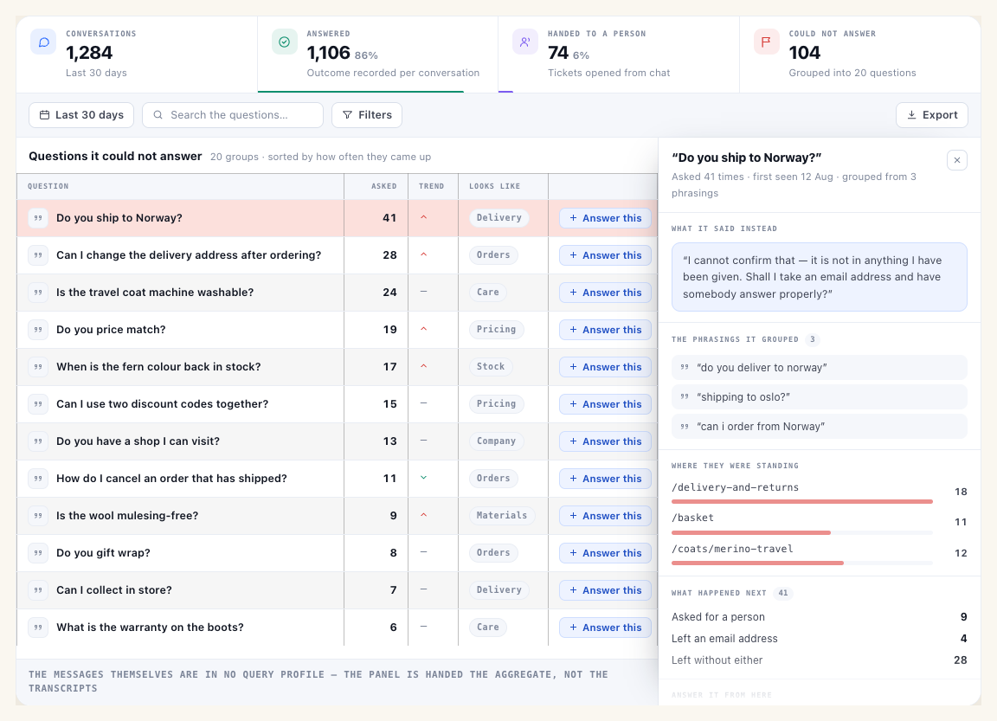The width and height of the screenshot is (997, 721).
Task: Click the Could not answer flag icon
Action: click(766, 42)
